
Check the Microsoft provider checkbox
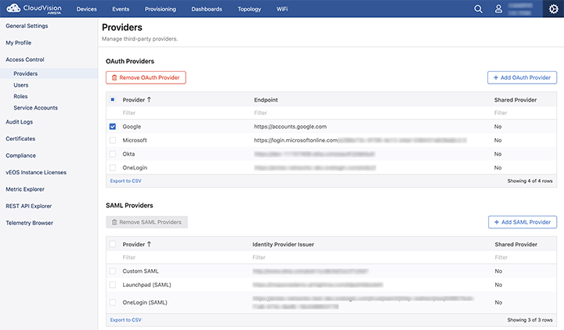pyautogui.click(x=113, y=140)
